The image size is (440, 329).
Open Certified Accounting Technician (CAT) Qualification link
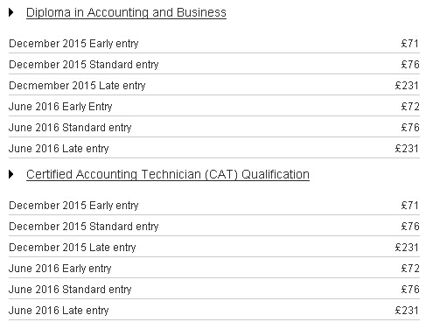[168, 175]
